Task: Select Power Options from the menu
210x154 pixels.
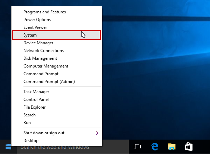Action: coord(57,20)
